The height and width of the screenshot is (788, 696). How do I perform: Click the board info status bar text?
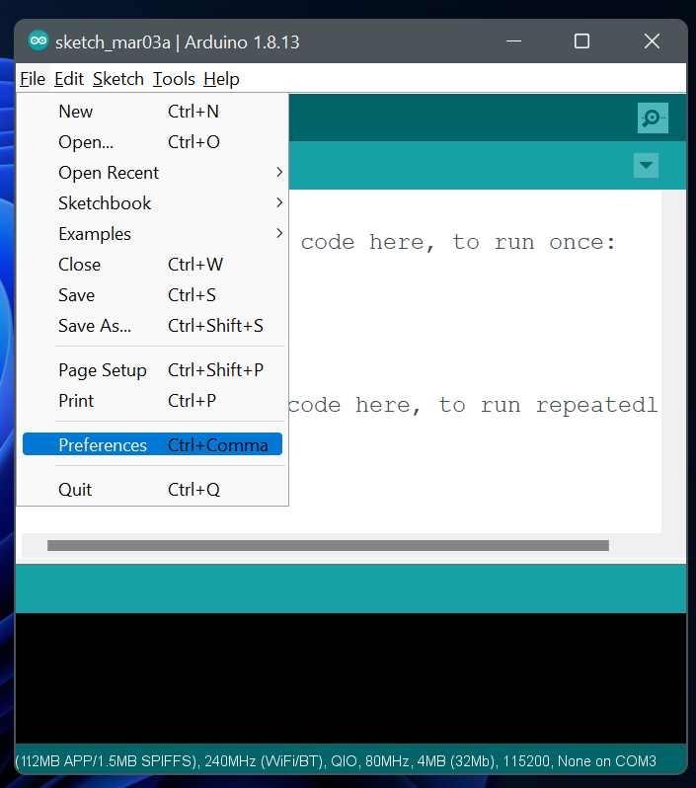336,761
